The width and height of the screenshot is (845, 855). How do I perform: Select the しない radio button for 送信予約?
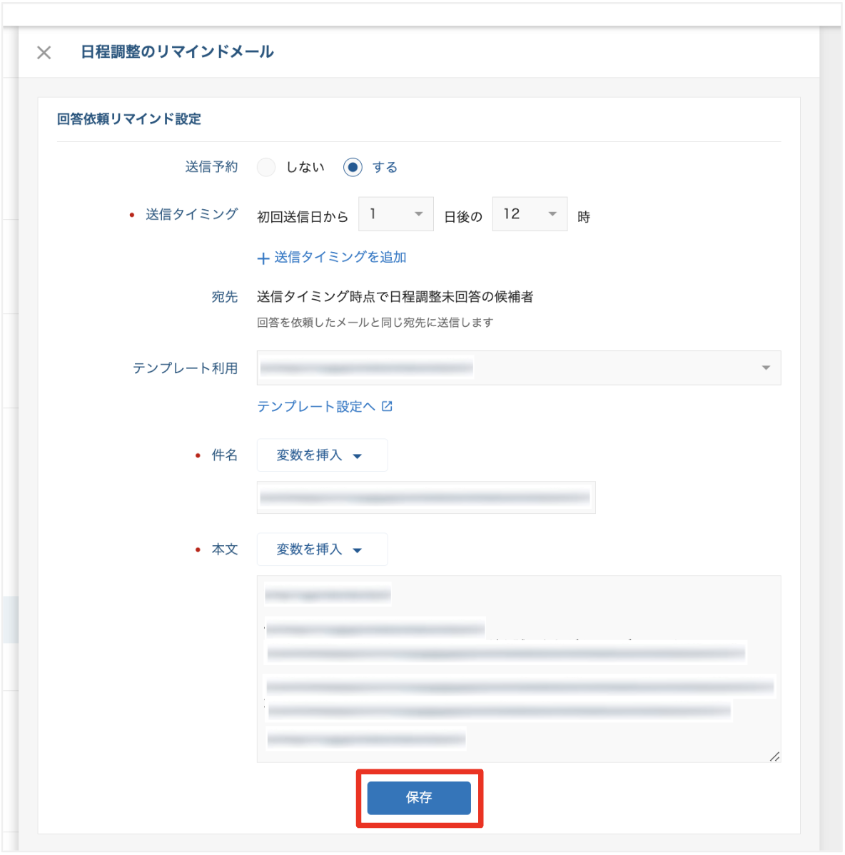266,167
